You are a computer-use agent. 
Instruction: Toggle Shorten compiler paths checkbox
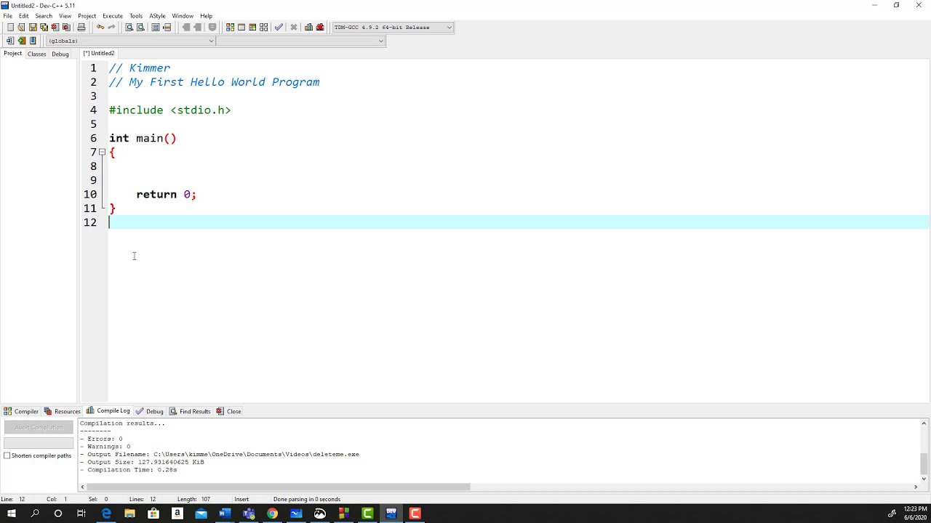7,455
